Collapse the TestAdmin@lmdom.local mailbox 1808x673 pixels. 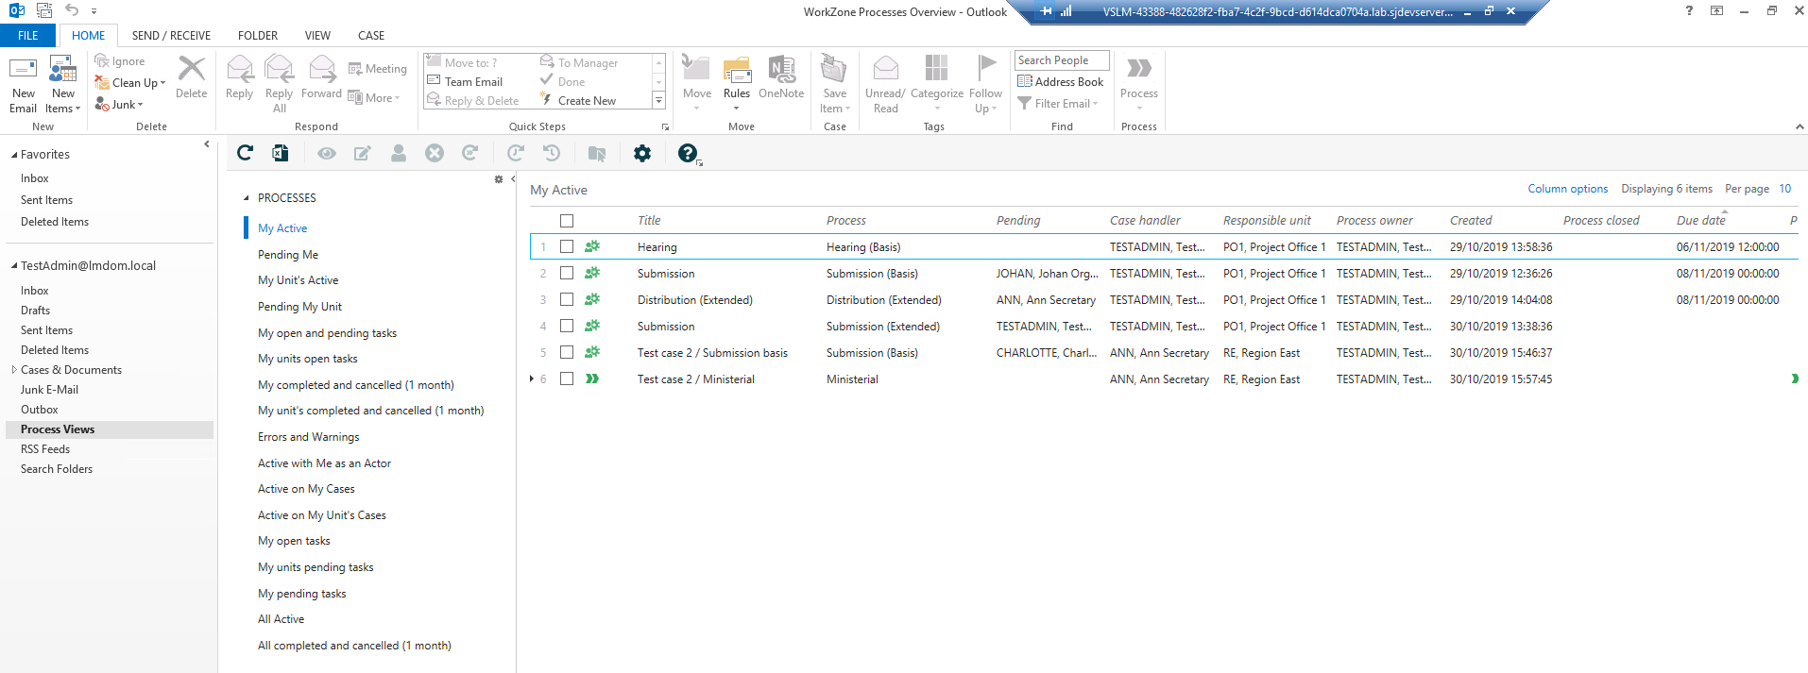[14, 266]
